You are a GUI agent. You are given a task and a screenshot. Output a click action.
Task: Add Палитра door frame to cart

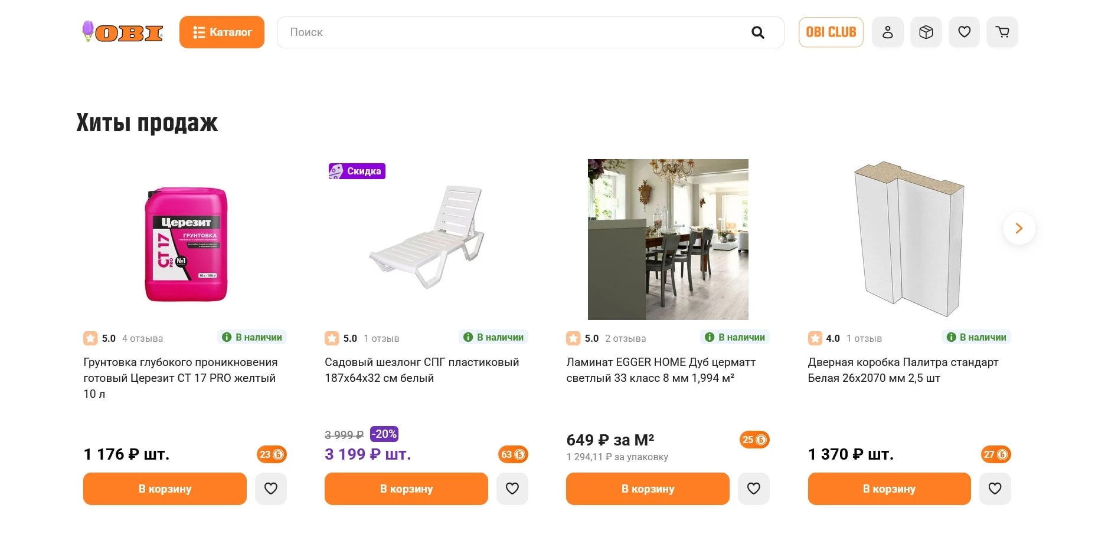pyautogui.click(x=889, y=489)
